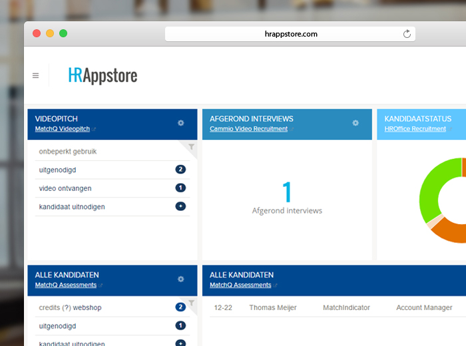466x346 pixels.
Task: Click the badge 2 next to credits webshop
Action: pos(180,307)
